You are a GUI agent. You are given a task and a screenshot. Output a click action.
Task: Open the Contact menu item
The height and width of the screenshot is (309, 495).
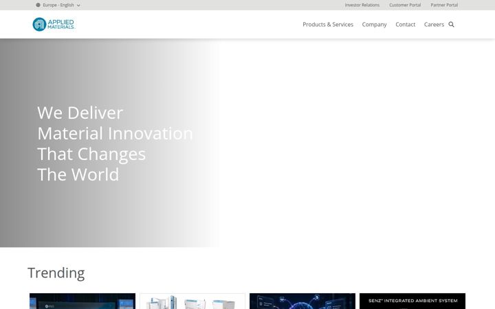coord(406,25)
